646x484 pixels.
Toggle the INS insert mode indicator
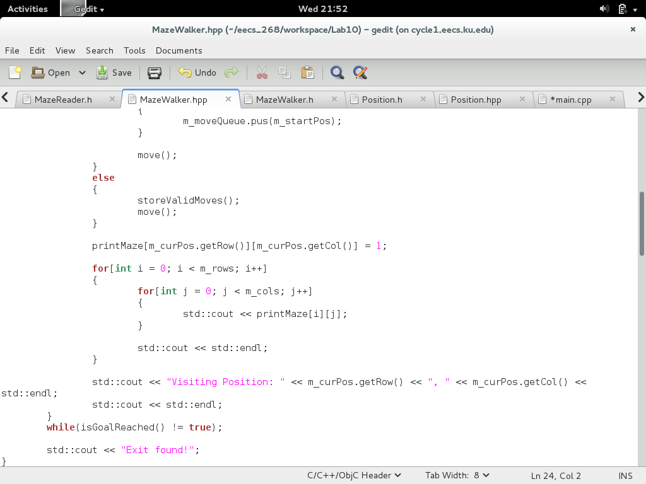(625, 476)
